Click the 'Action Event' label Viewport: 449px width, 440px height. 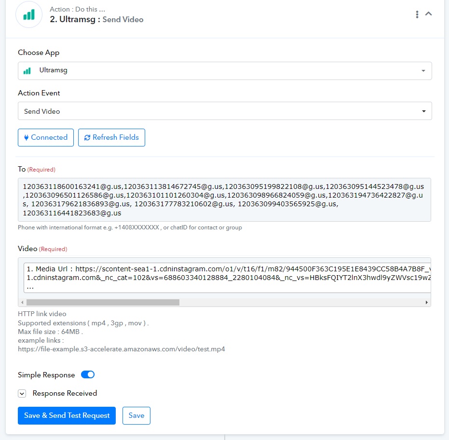tap(39, 93)
